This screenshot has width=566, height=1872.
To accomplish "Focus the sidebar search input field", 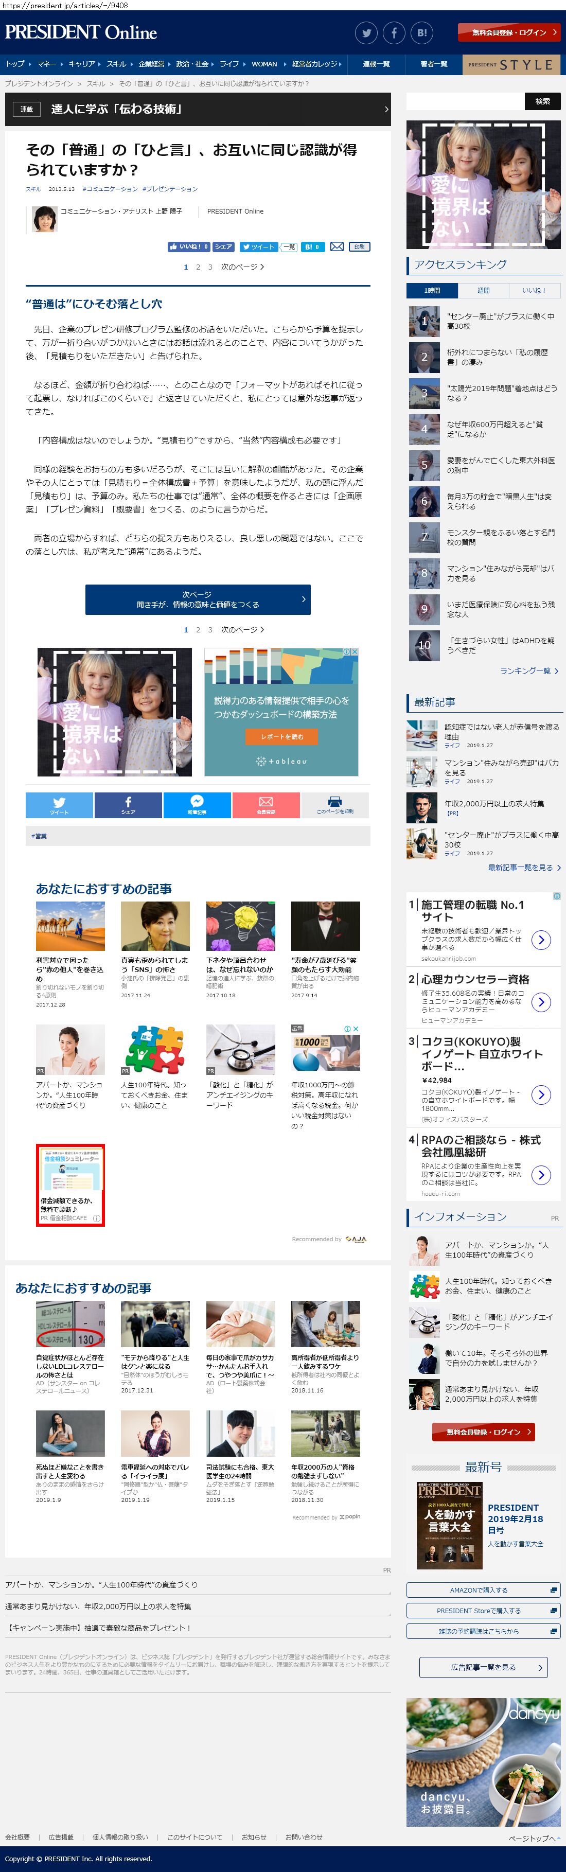I will click(465, 101).
